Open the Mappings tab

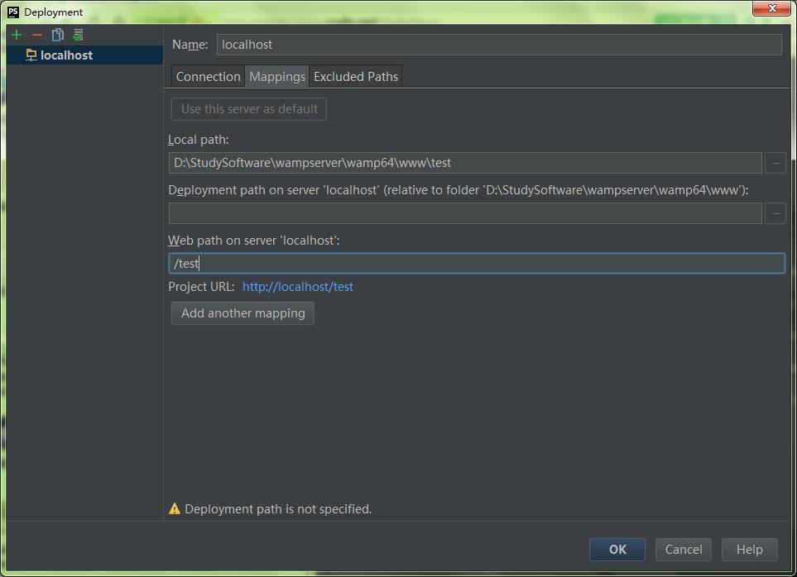click(277, 76)
